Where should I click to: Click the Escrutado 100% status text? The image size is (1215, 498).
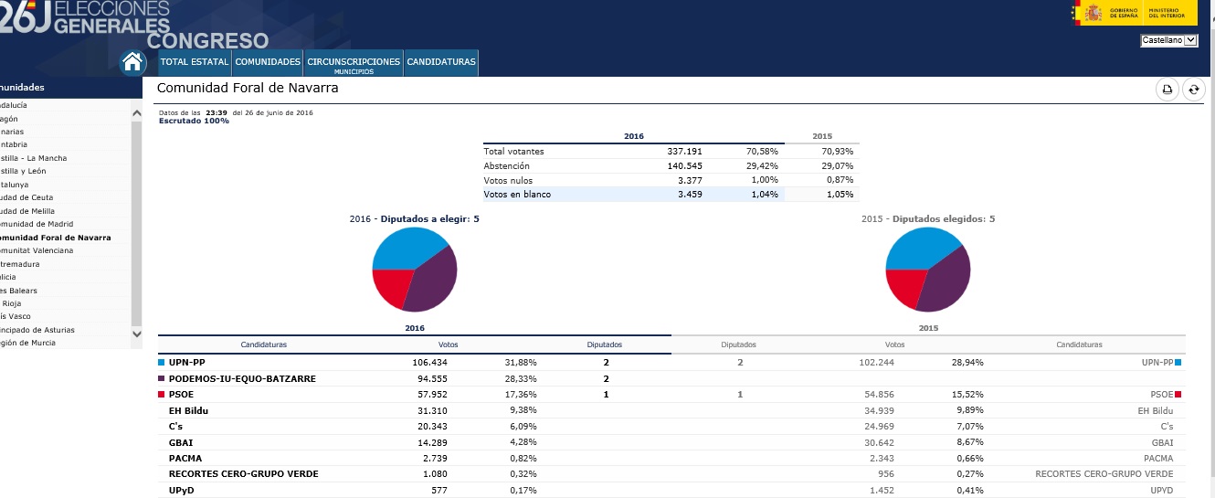(195, 121)
